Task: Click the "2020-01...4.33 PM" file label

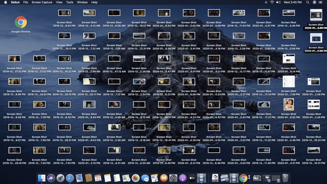Action: 214,95
